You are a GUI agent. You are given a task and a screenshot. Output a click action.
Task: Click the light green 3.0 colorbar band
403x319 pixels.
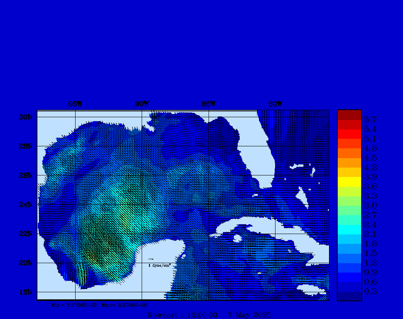pyautogui.click(x=349, y=201)
